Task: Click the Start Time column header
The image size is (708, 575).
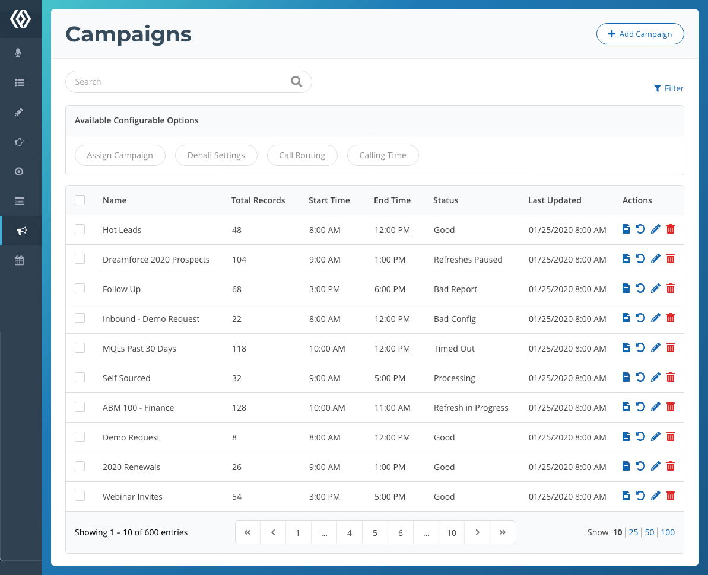Action: (329, 200)
